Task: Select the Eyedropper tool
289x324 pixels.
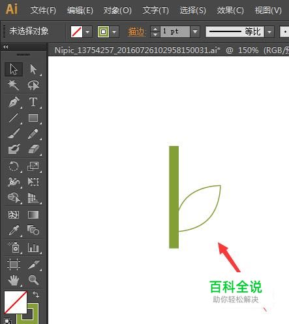Action: pos(14,230)
